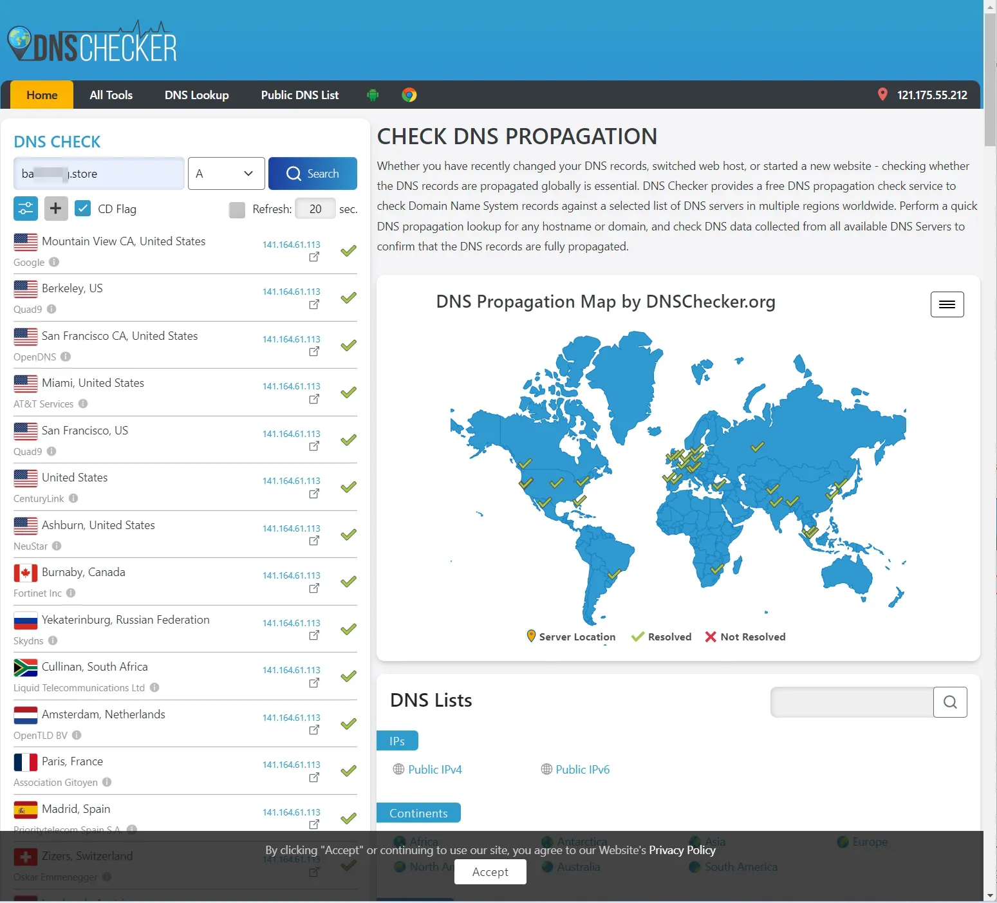Show info for Association Gitoyen provider
This screenshot has width=997, height=903.
click(x=107, y=782)
